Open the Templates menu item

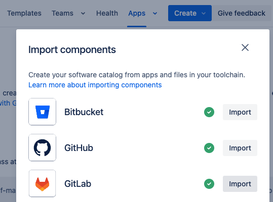pos(24,13)
